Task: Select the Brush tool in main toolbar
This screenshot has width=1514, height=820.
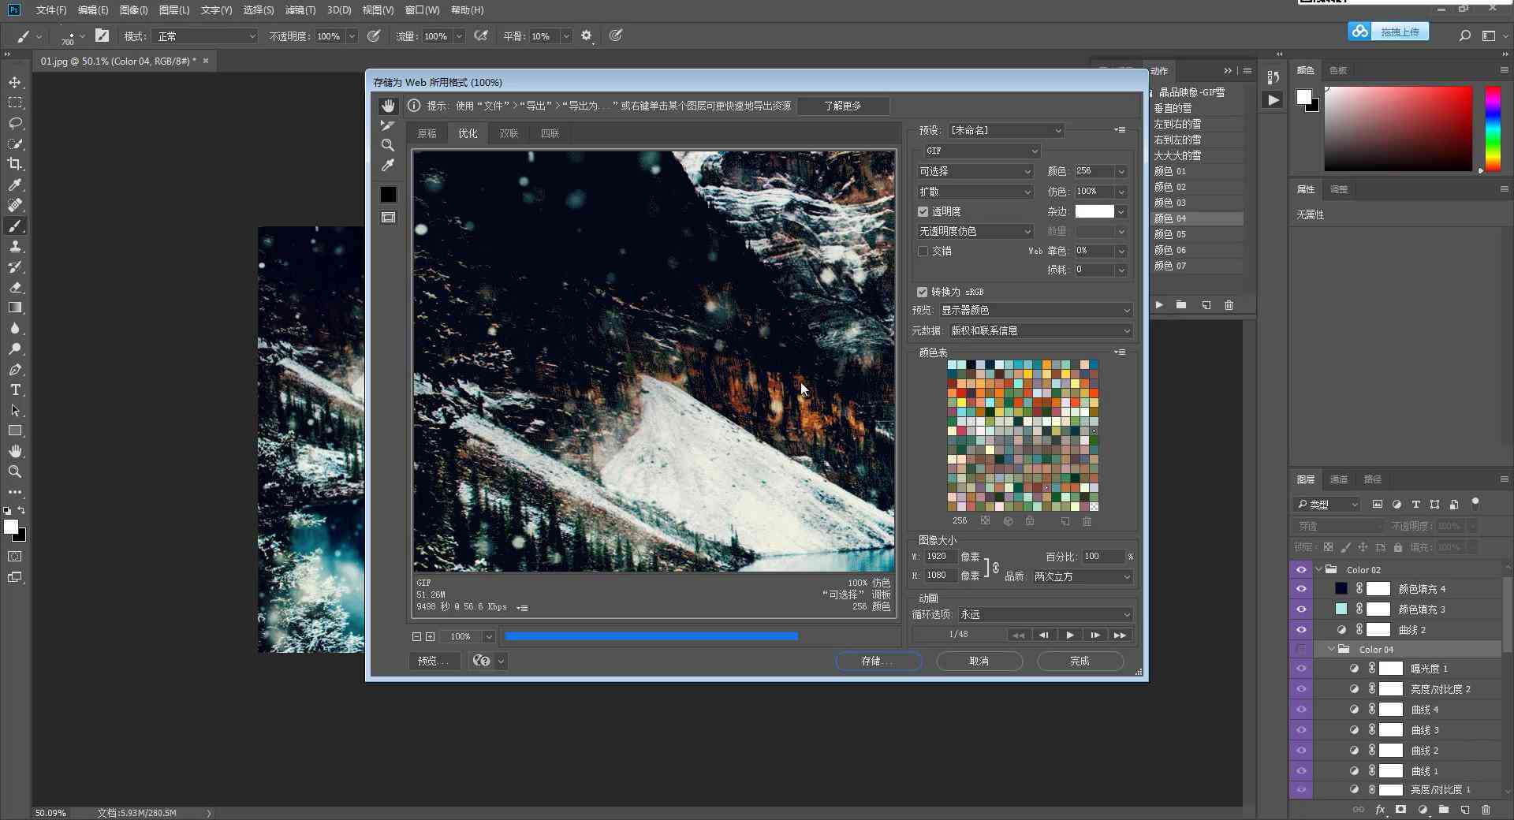Action: [15, 226]
